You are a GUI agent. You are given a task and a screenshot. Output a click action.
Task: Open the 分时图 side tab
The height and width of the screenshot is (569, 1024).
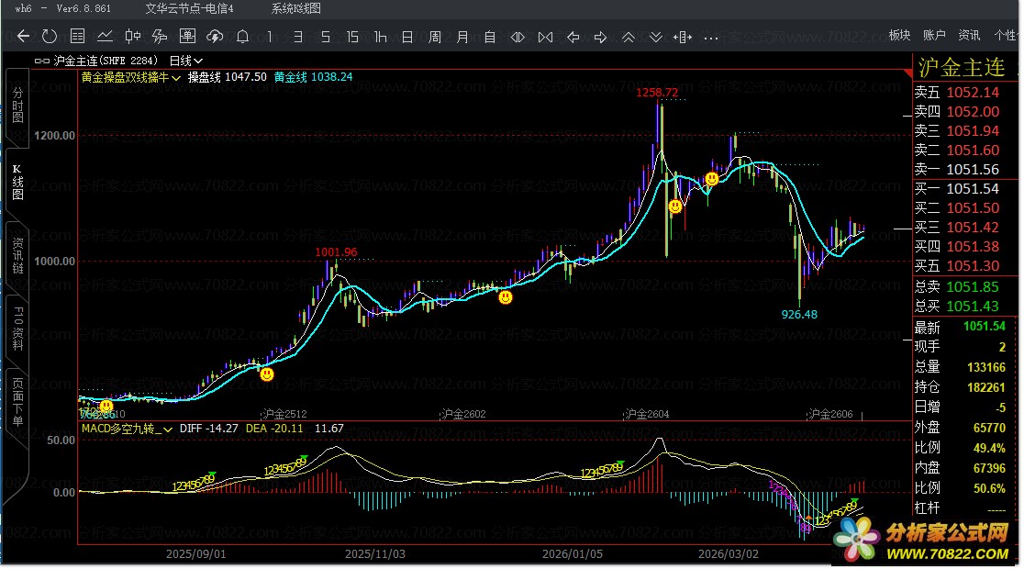coord(17,106)
